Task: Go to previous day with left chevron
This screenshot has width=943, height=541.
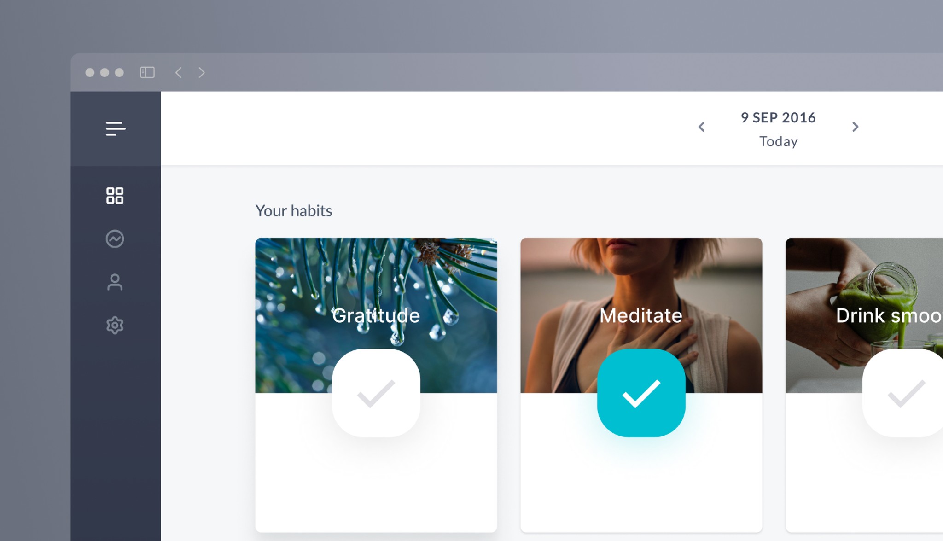Action: click(701, 127)
